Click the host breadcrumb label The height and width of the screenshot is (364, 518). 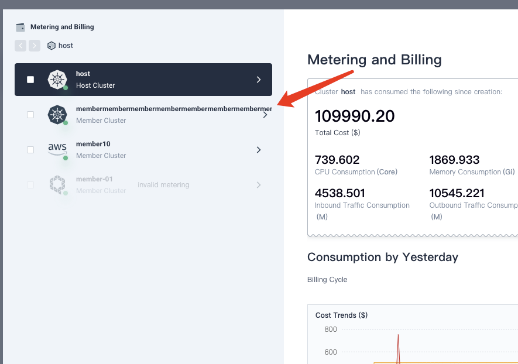click(66, 46)
